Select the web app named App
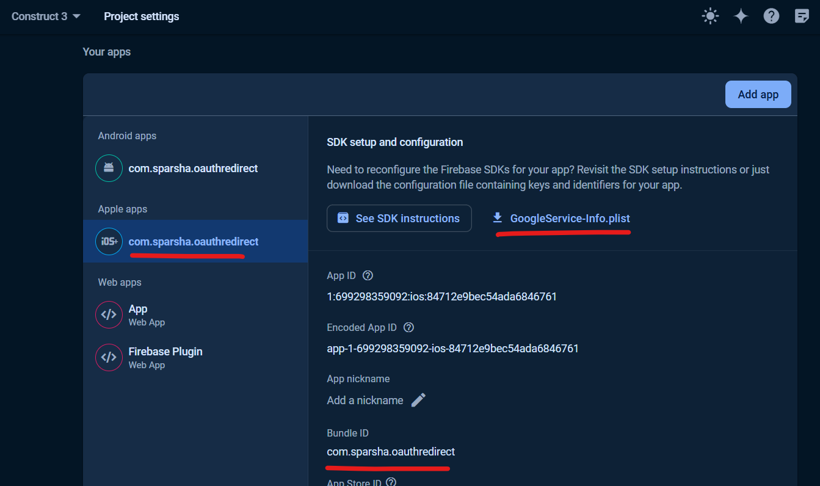This screenshot has width=820, height=486. point(138,309)
